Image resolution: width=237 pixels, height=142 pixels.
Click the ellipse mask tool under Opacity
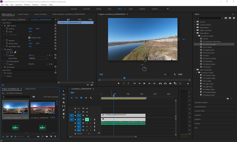point(7,52)
